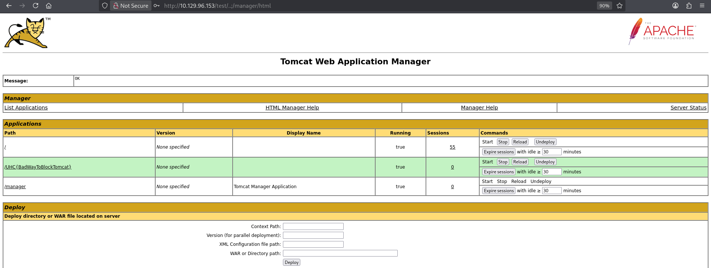Expire sessions for /UHC{BadWayToBlockTomcat} application

click(499, 172)
